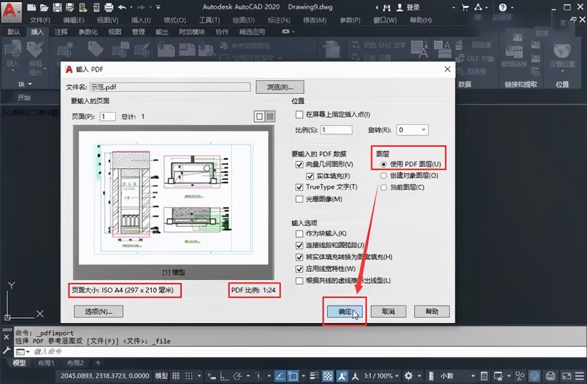
Task: Open the 工具(T) menu
Action: (x=210, y=20)
